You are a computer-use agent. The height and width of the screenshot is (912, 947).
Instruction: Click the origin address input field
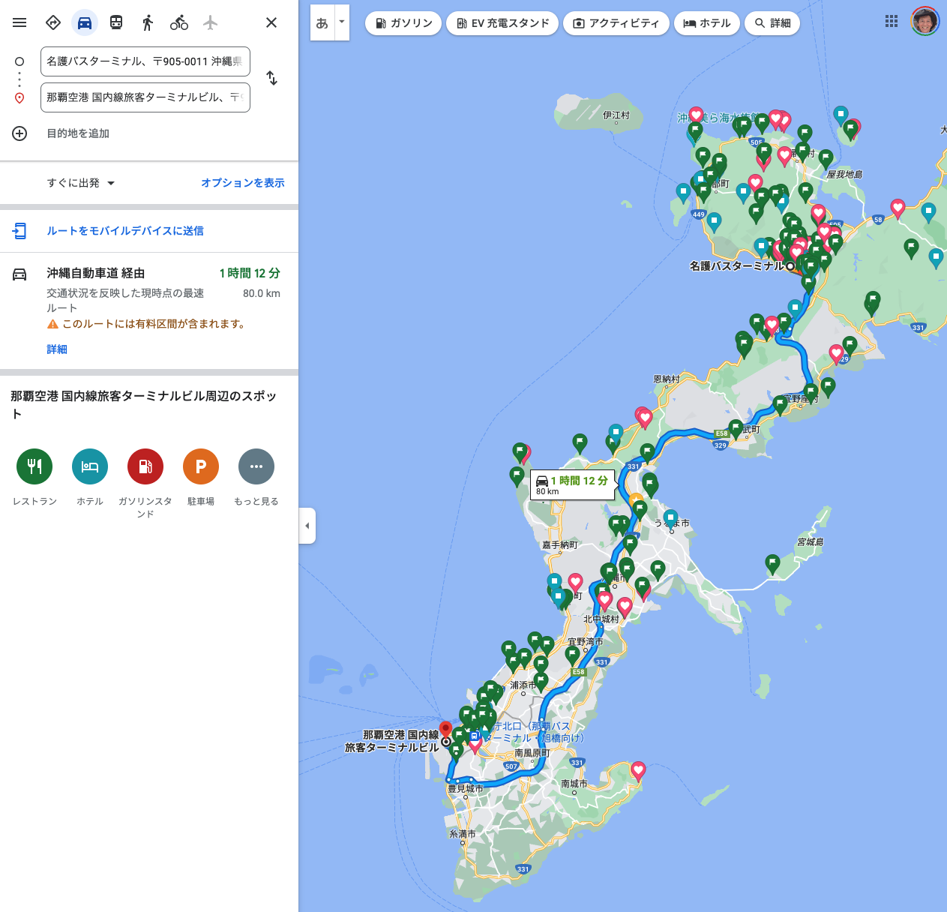(145, 61)
